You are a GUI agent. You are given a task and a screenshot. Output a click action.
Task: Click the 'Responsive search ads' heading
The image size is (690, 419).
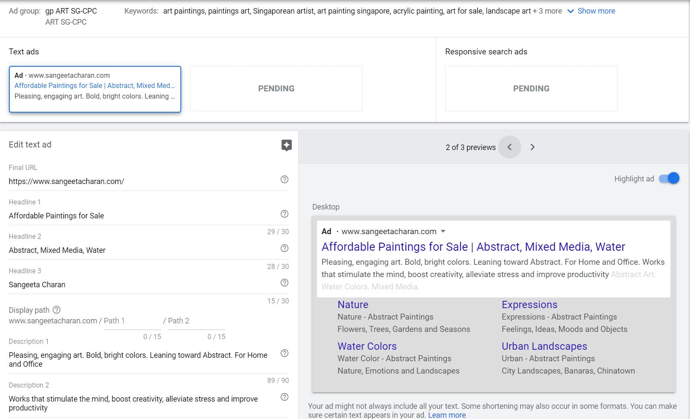point(486,51)
